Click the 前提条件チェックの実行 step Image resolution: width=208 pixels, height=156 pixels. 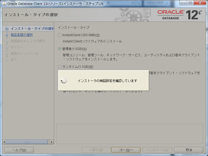pyautogui.click(x=28, y=41)
